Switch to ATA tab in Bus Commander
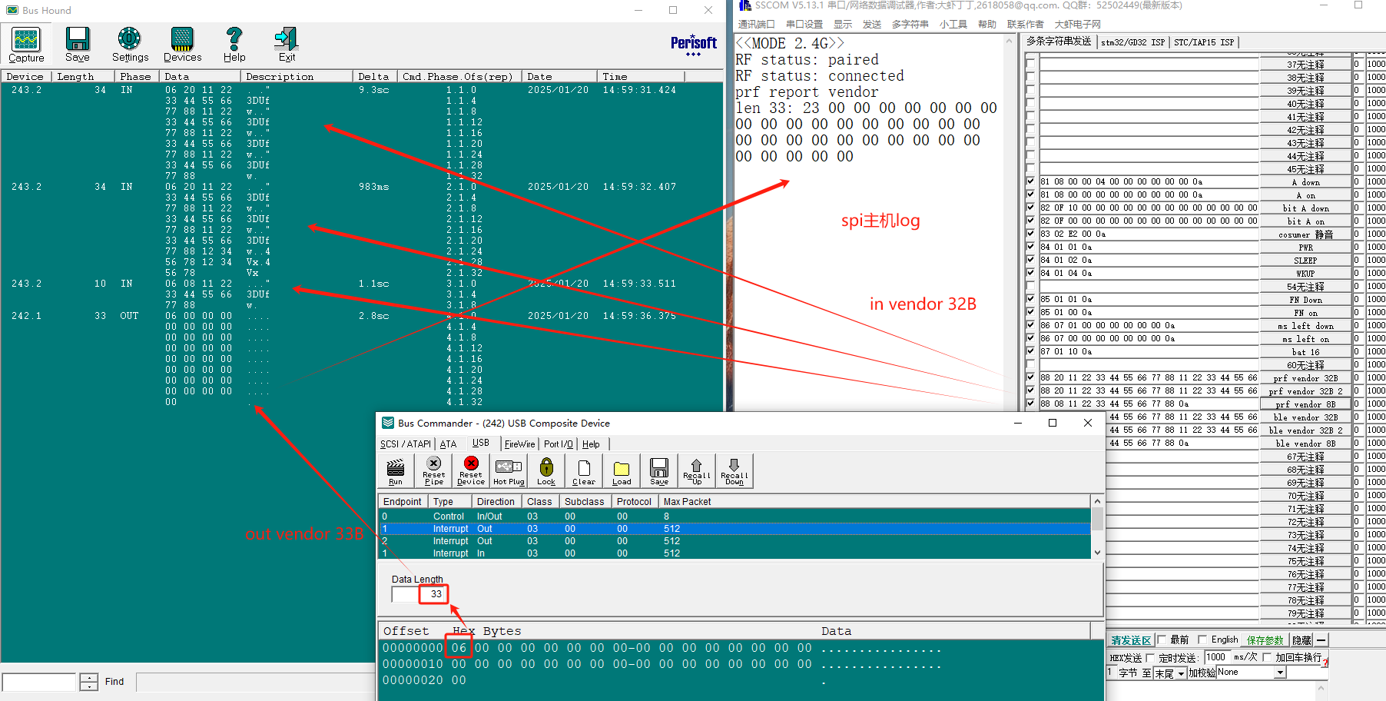The width and height of the screenshot is (1386, 701). coord(448,444)
